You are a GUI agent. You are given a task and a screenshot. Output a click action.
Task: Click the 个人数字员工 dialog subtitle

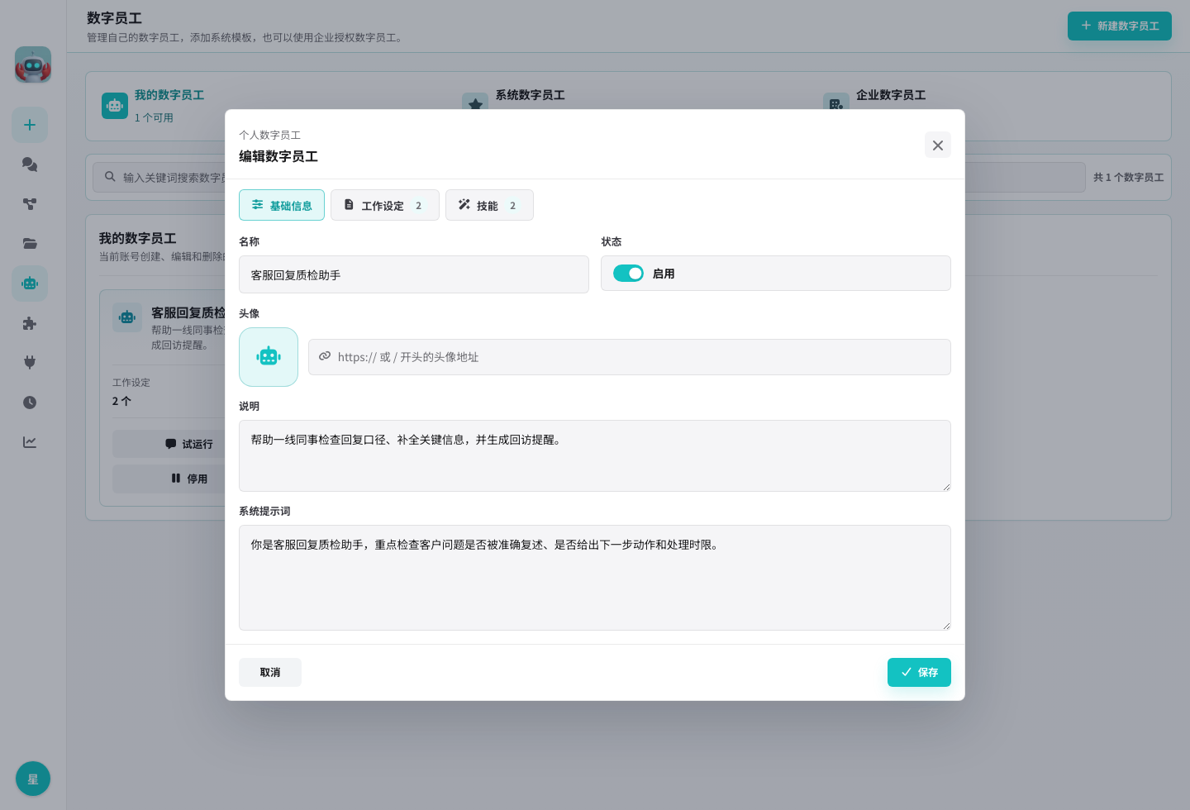pyautogui.click(x=269, y=135)
